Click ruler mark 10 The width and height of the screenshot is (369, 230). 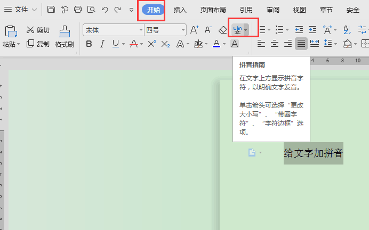click(x=358, y=61)
